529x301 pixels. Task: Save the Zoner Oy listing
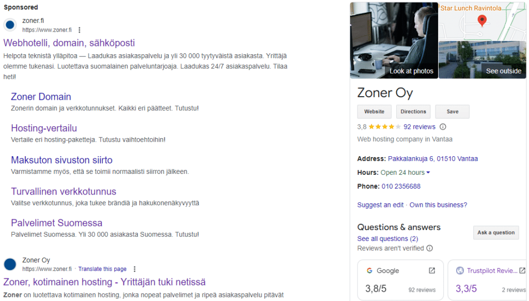(x=452, y=111)
